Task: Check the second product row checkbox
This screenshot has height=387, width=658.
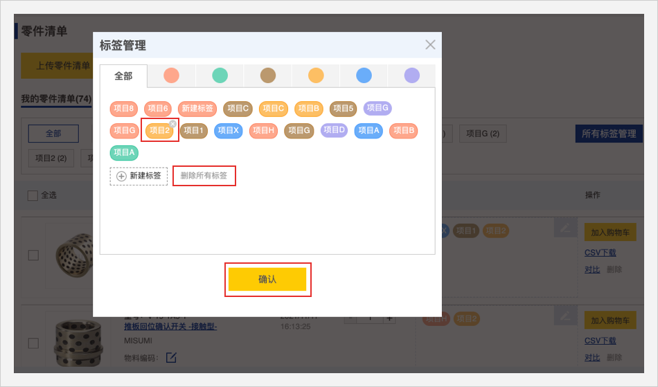Action: tap(33, 343)
